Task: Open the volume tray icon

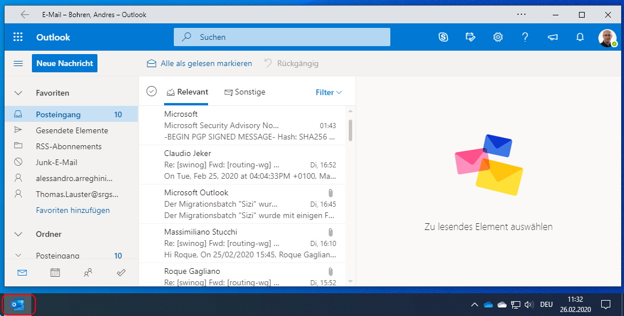Action: click(x=528, y=305)
